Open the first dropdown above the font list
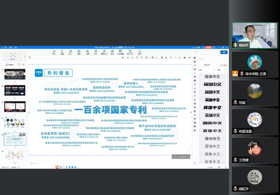The height and width of the screenshot is (195, 280). tap(207, 70)
